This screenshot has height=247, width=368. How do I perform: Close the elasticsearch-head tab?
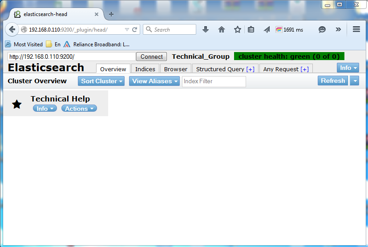point(97,14)
